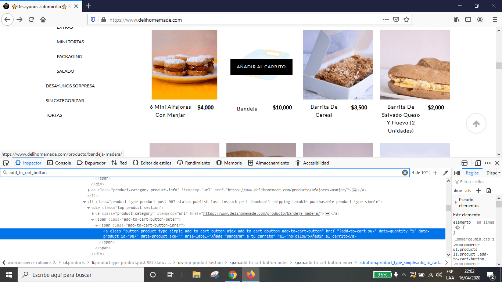
Task: Expand the afajores-manjar anchor node
Action: (89, 190)
